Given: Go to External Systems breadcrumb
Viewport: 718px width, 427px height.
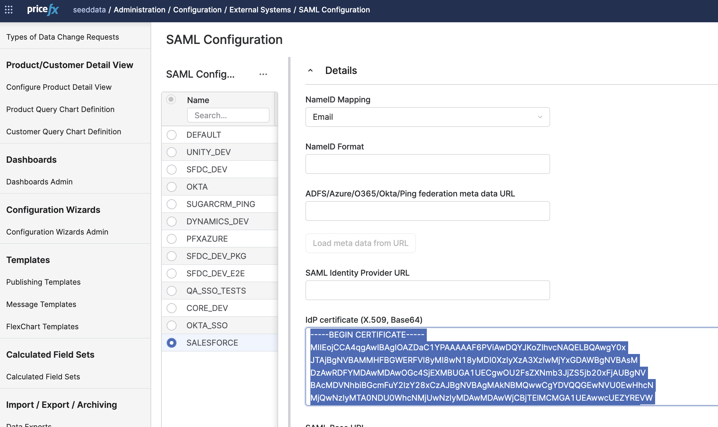Looking at the screenshot, I should point(260,10).
